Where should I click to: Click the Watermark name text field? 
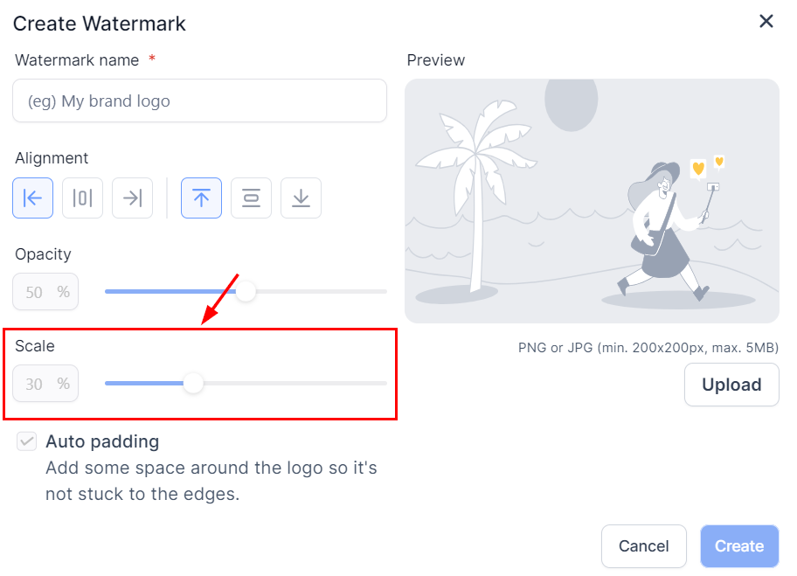[199, 101]
